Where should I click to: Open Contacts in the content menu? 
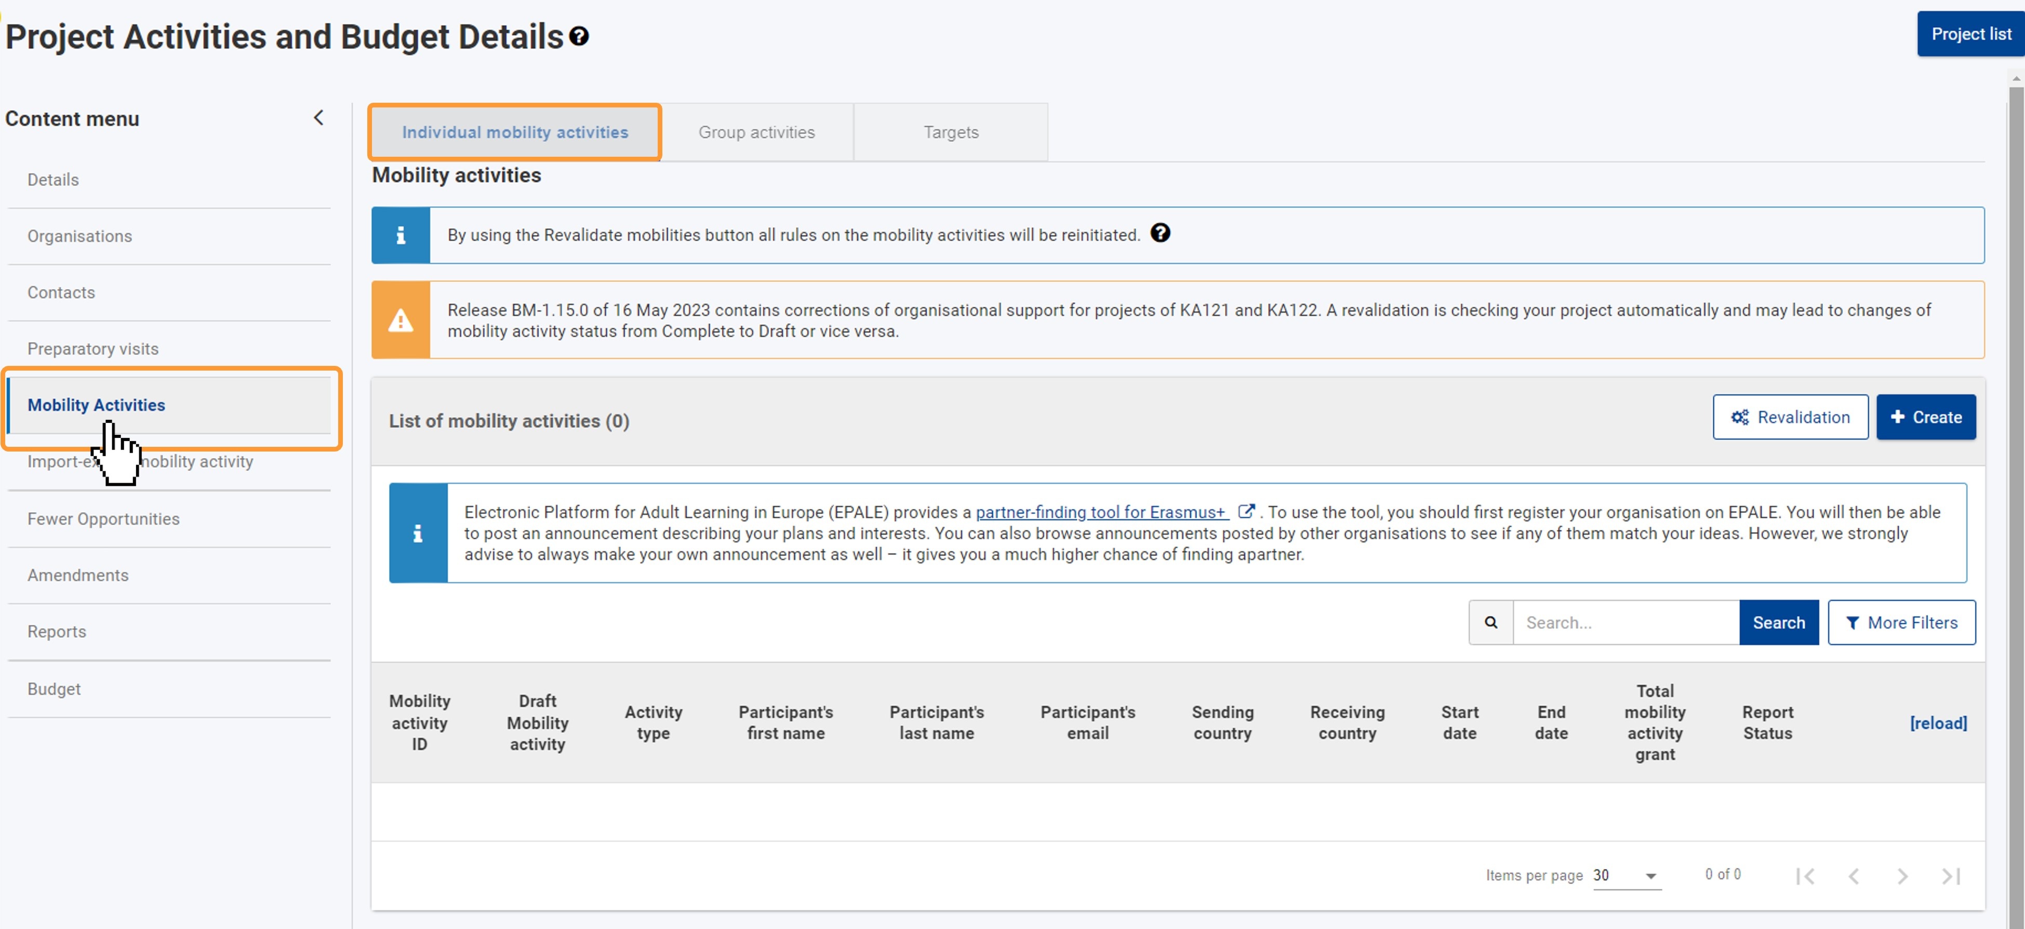click(x=169, y=292)
